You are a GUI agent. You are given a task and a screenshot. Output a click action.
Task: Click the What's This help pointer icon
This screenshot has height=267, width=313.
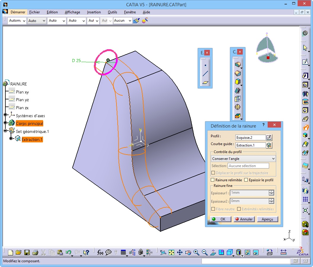[x=86, y=252]
